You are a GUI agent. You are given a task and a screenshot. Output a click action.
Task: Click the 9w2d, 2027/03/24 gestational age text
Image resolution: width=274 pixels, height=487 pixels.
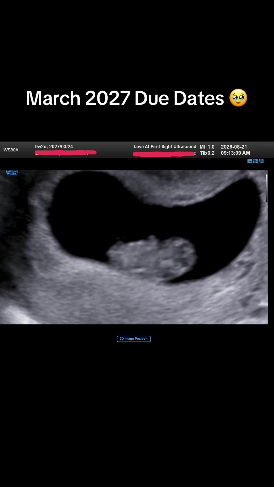point(54,147)
